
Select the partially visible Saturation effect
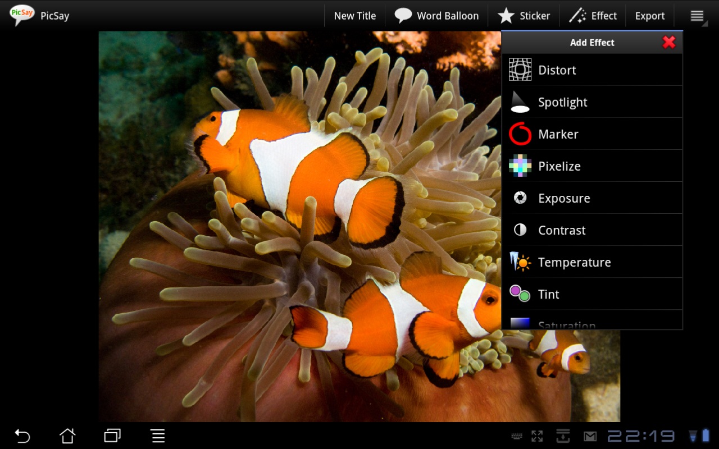[566, 324]
